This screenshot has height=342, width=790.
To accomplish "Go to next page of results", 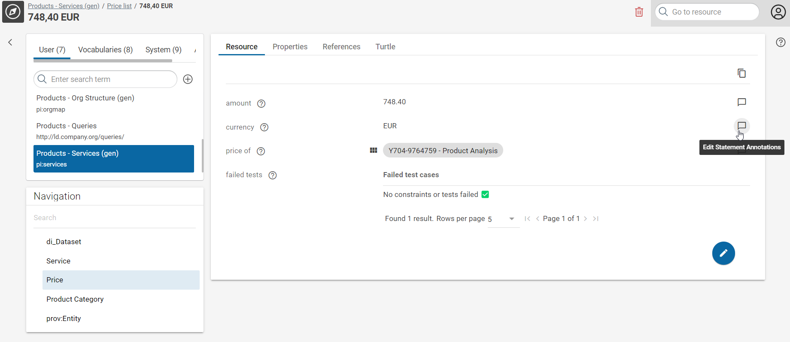I will coord(585,219).
